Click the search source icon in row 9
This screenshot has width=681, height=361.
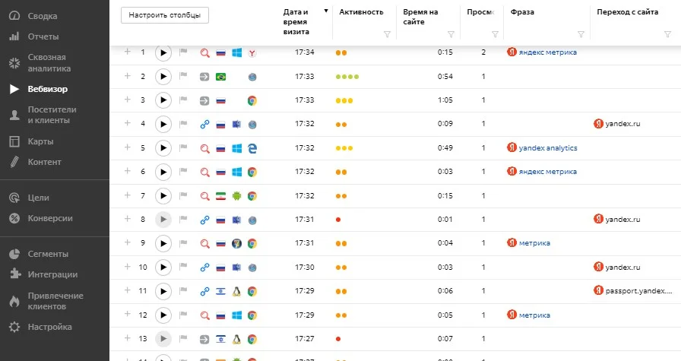pyautogui.click(x=204, y=243)
